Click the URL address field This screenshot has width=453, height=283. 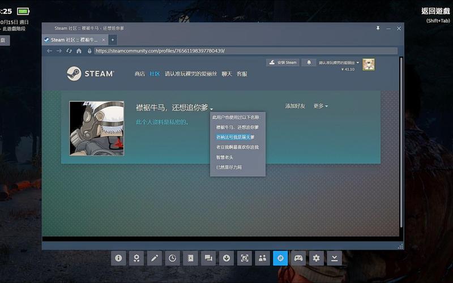pos(246,51)
